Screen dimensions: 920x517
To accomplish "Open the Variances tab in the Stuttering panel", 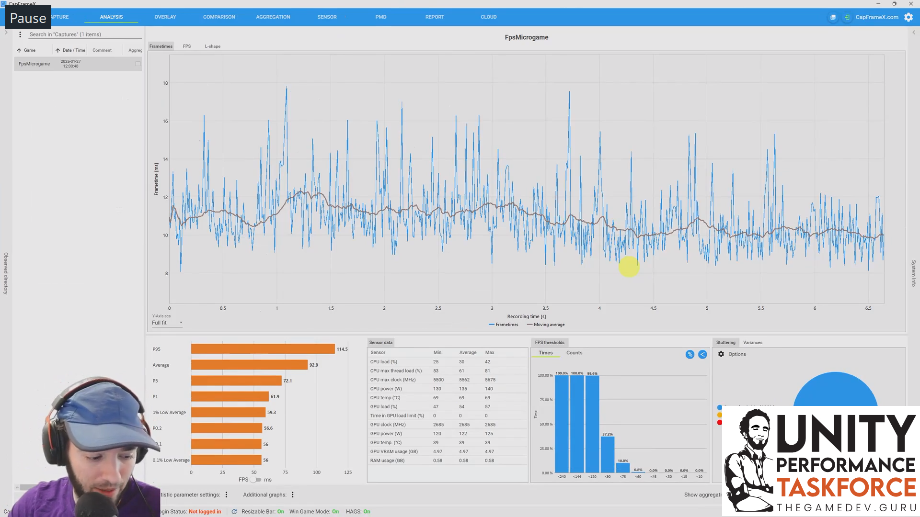I will 753,342.
